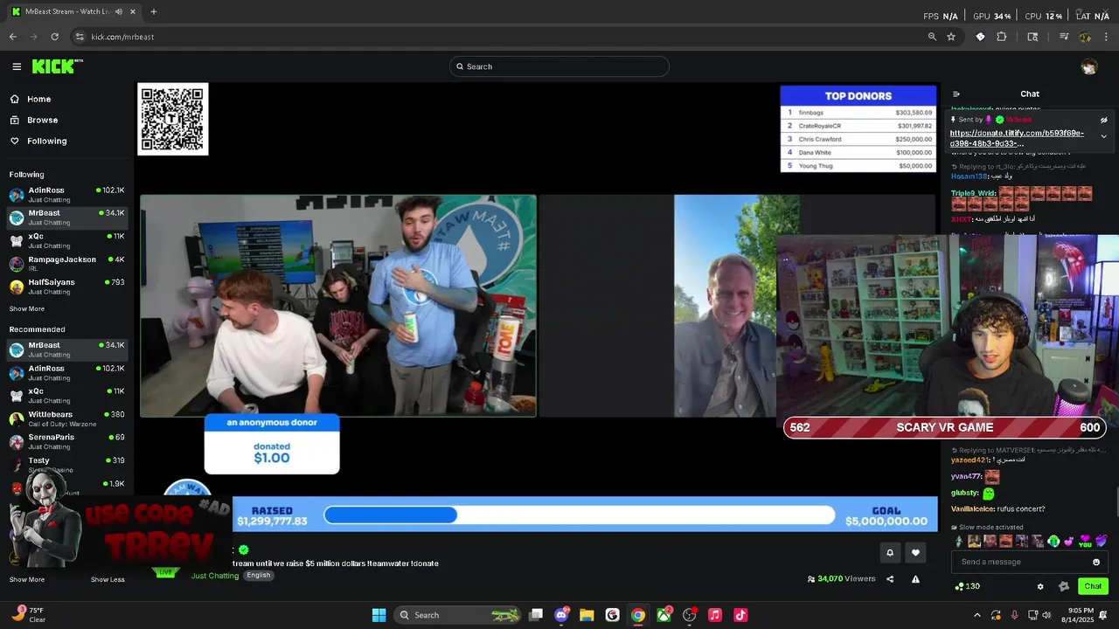The image size is (1119, 629).
Task: Open Chrome's three-dot menu
Action: [1107, 37]
